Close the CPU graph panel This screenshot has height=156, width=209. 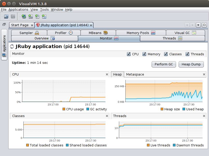[x=107, y=74]
